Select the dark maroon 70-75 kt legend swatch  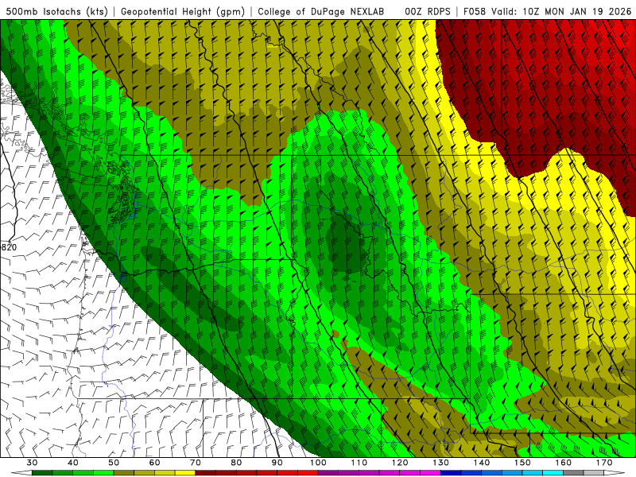pyautogui.click(x=206, y=472)
